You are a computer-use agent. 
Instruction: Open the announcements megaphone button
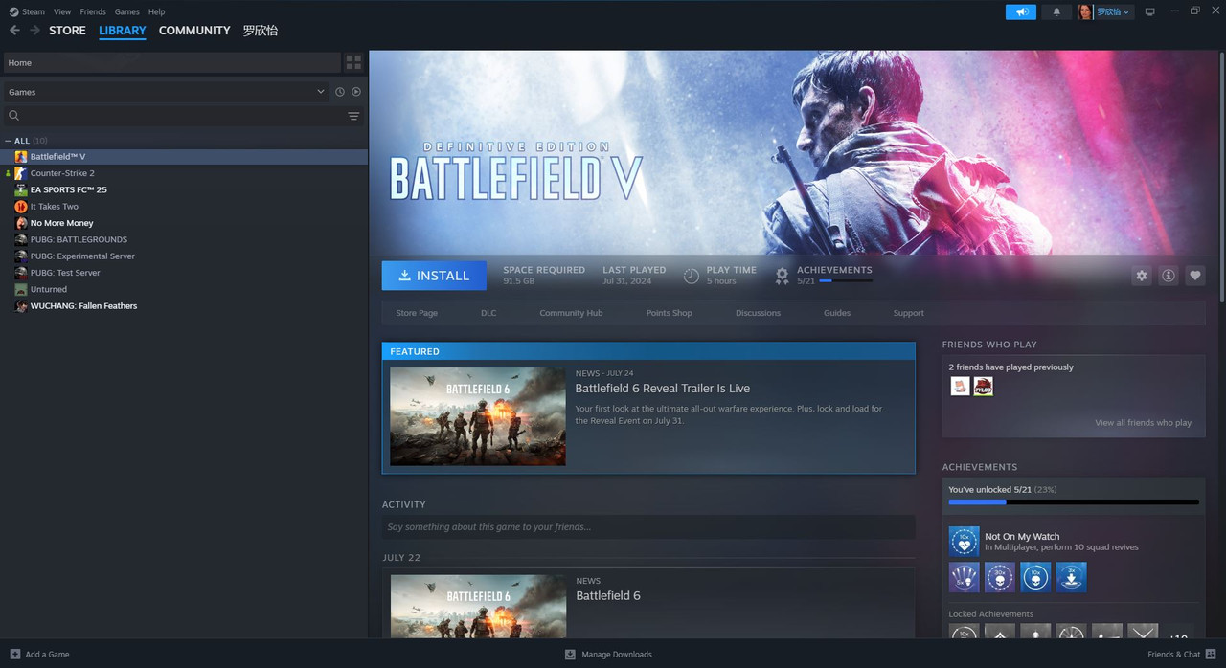click(1021, 11)
